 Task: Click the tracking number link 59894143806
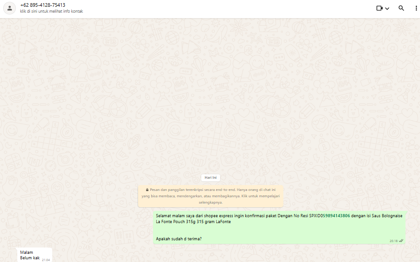click(x=336, y=216)
